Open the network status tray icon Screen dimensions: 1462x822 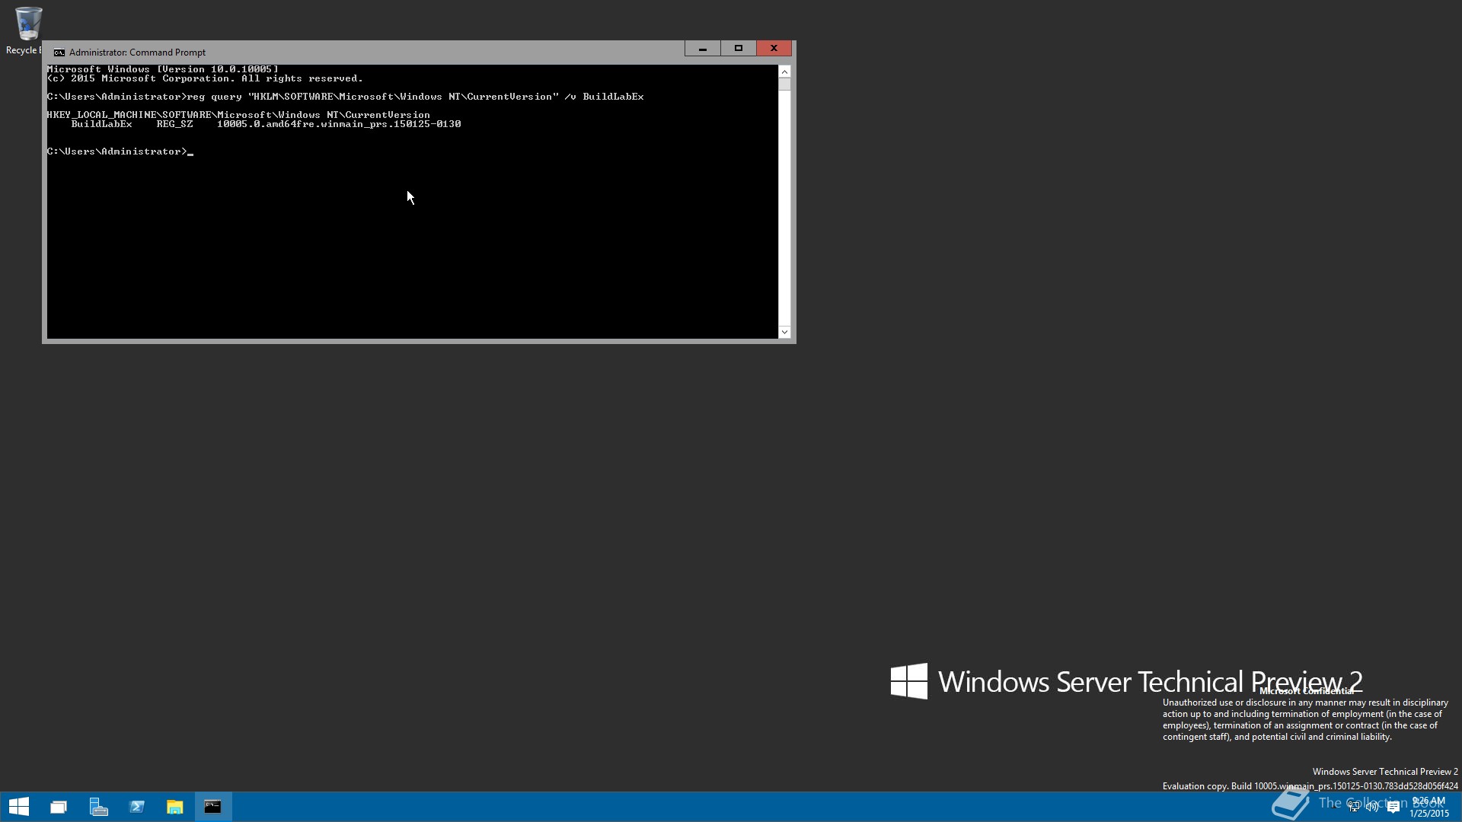pos(1354,807)
